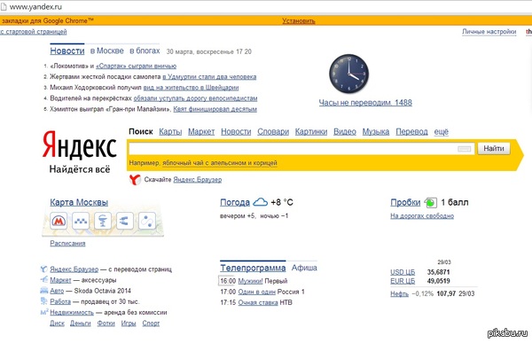Open Квят финишировал десятым headline
This screenshot has width=532, height=343.
pyautogui.click(x=215, y=109)
